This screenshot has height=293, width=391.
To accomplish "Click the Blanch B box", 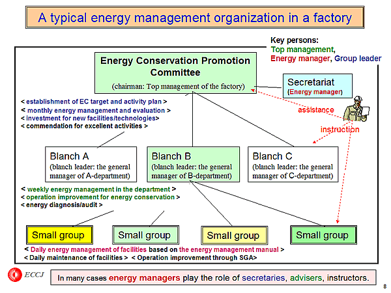I will tap(191, 165).
